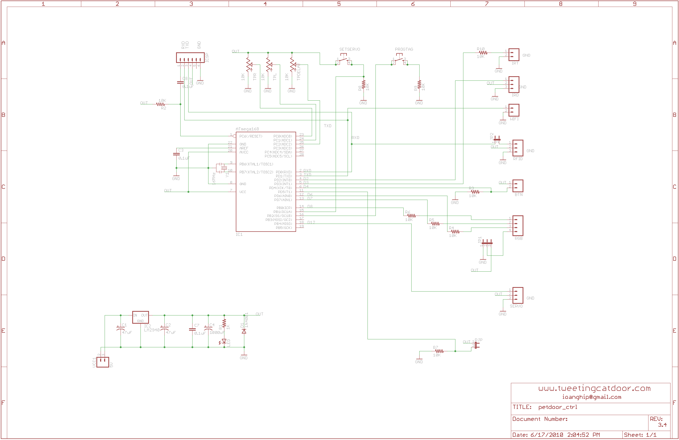Click the ioanghip@gmail.com email text
The image size is (679, 440).
pyautogui.click(x=591, y=397)
